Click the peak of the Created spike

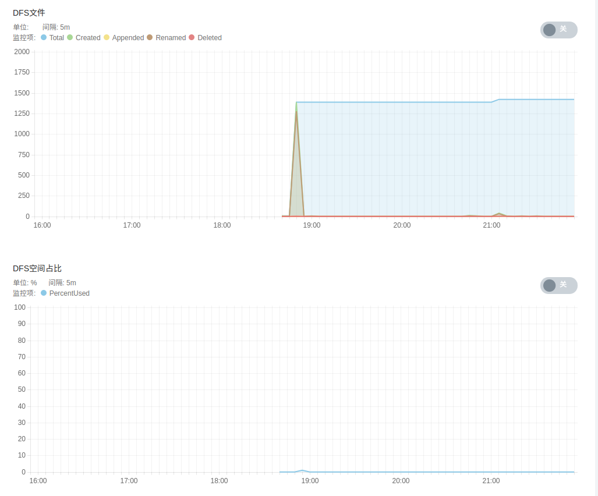[296, 103]
